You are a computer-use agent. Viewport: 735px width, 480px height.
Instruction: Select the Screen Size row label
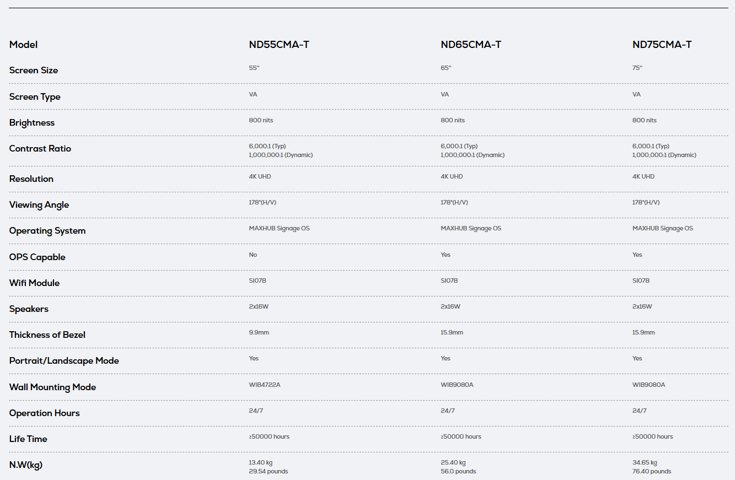pyautogui.click(x=34, y=71)
